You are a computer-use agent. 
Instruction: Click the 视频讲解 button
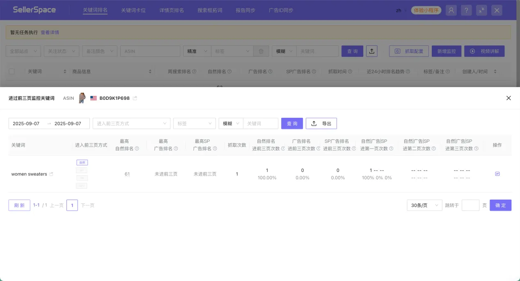pyautogui.click(x=484, y=51)
